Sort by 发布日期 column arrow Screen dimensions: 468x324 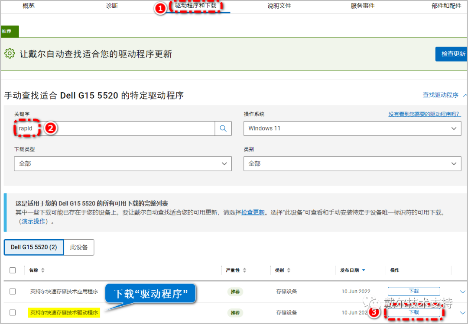pos(364,270)
